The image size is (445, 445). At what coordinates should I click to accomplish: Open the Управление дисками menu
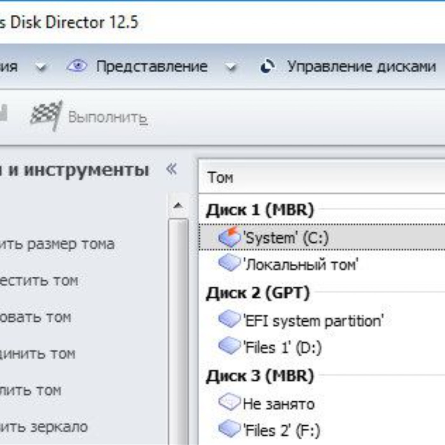point(361,66)
